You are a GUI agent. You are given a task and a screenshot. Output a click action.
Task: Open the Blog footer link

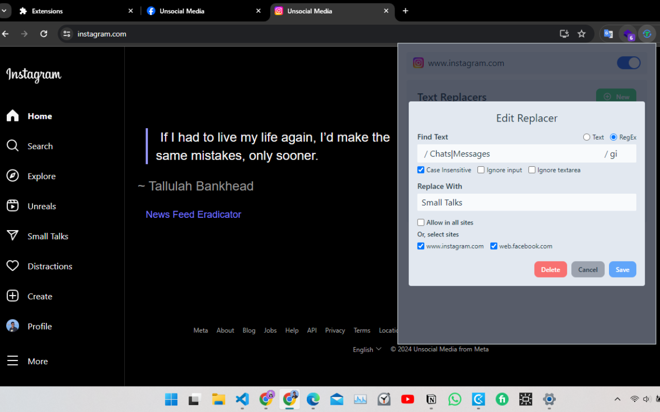point(249,331)
